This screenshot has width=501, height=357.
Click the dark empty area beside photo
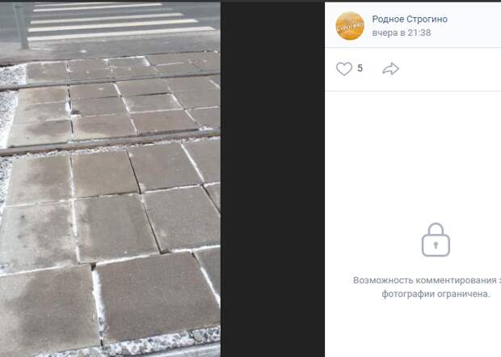(272, 179)
